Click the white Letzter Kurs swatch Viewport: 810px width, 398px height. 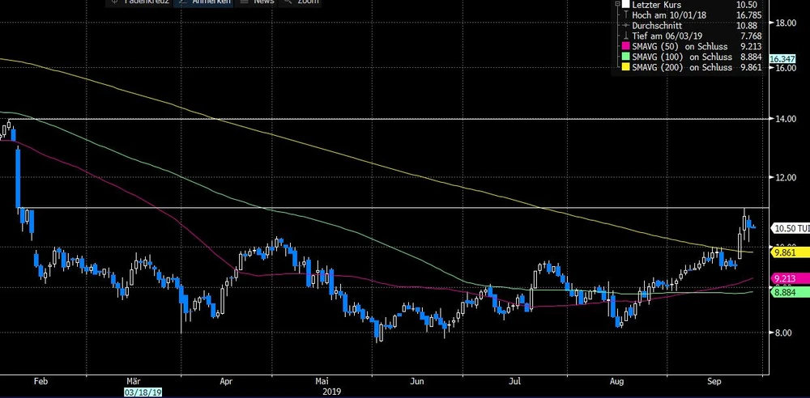[625, 4]
